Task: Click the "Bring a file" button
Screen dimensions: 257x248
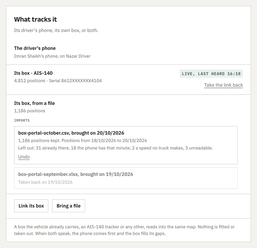Action: coord(68,206)
